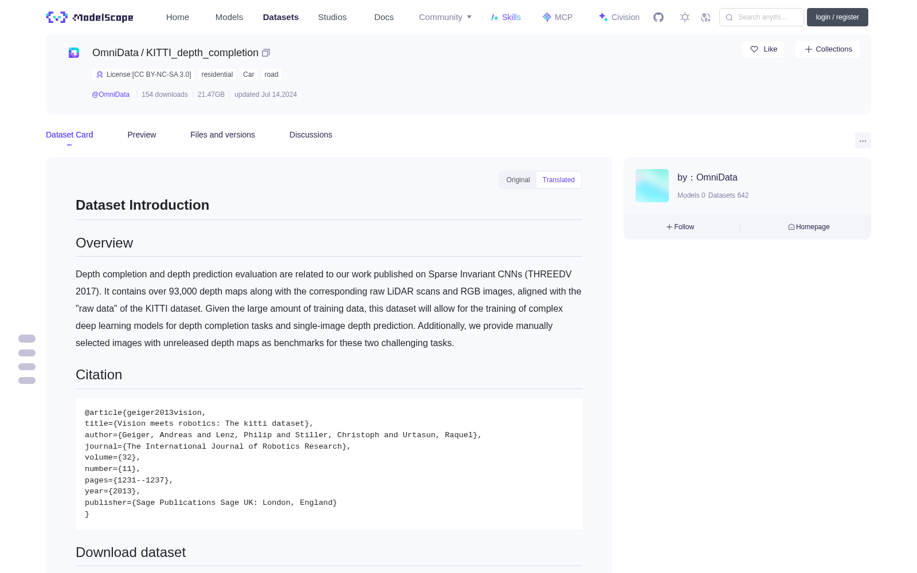Click the login / register button
Image resolution: width=917 pixels, height=573 pixels.
coord(837,17)
